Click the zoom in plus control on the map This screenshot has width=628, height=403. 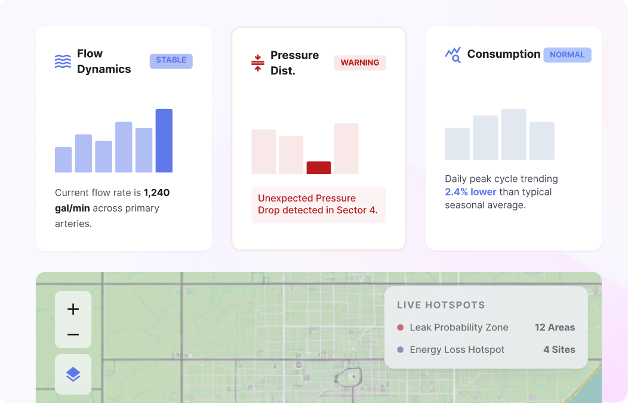pyautogui.click(x=73, y=309)
